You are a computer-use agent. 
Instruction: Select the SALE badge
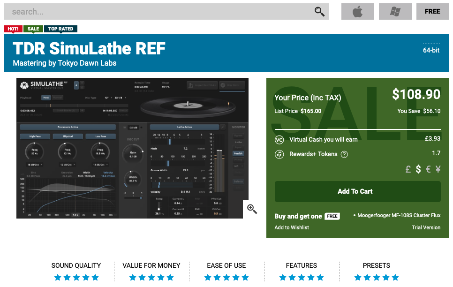click(33, 29)
